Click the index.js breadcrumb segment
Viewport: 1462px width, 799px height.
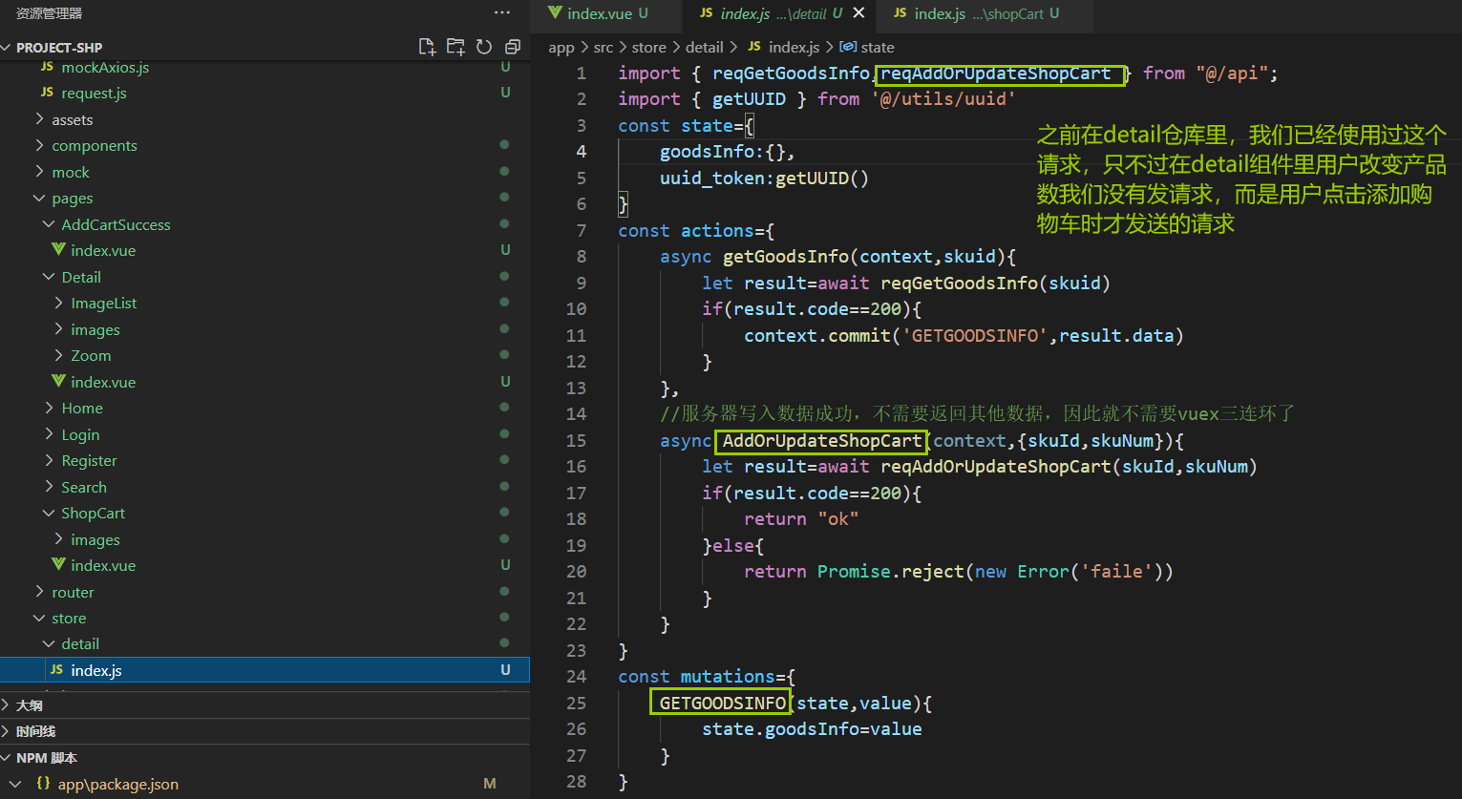point(795,47)
